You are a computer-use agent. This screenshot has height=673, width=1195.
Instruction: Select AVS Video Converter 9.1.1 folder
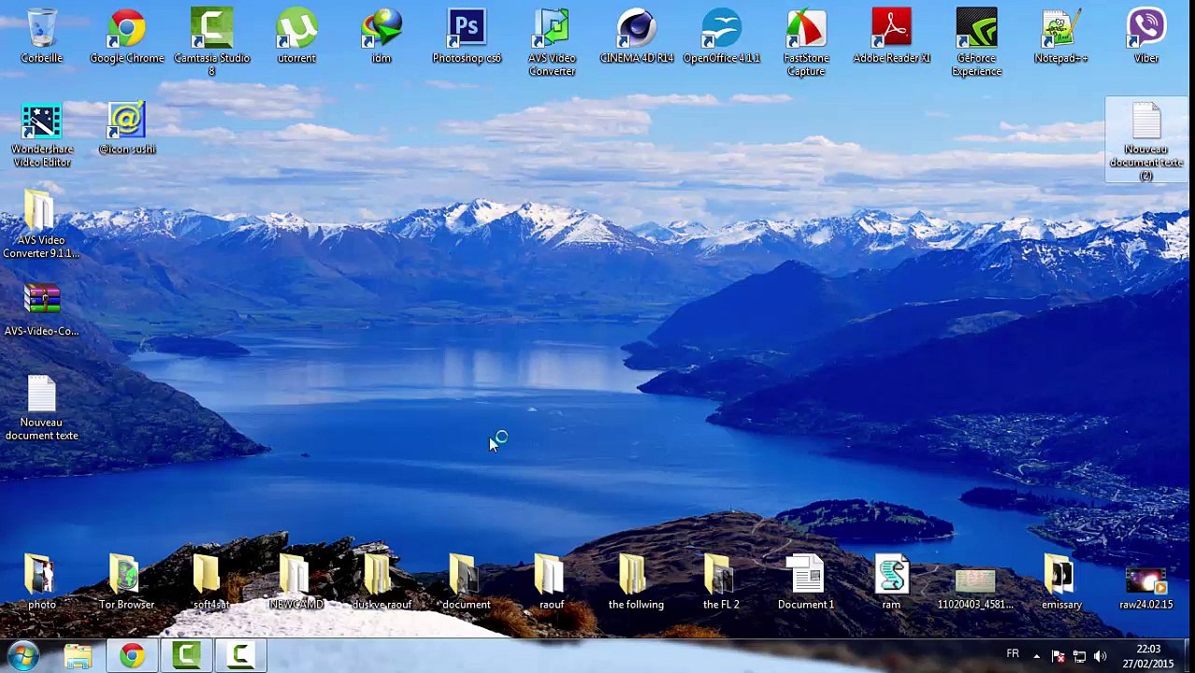click(x=41, y=224)
